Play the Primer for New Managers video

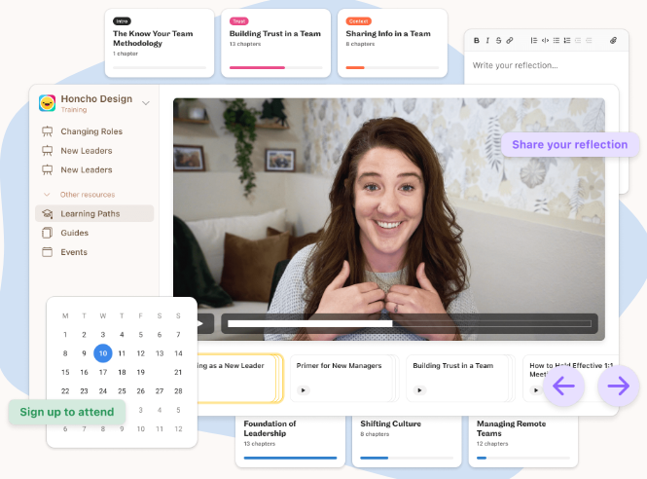point(303,389)
